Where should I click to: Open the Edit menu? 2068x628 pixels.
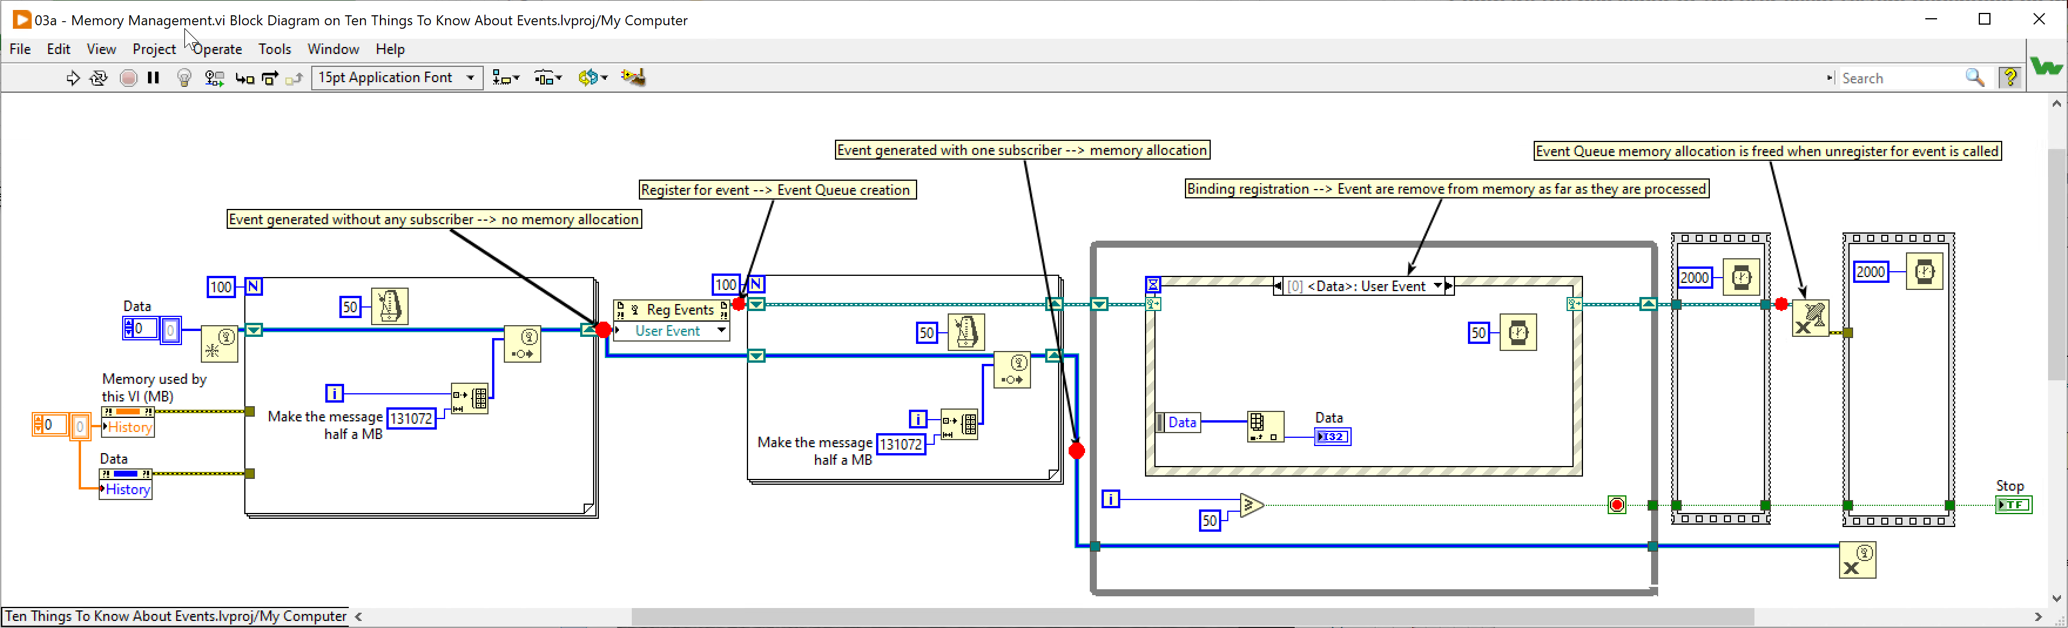pyautogui.click(x=59, y=49)
